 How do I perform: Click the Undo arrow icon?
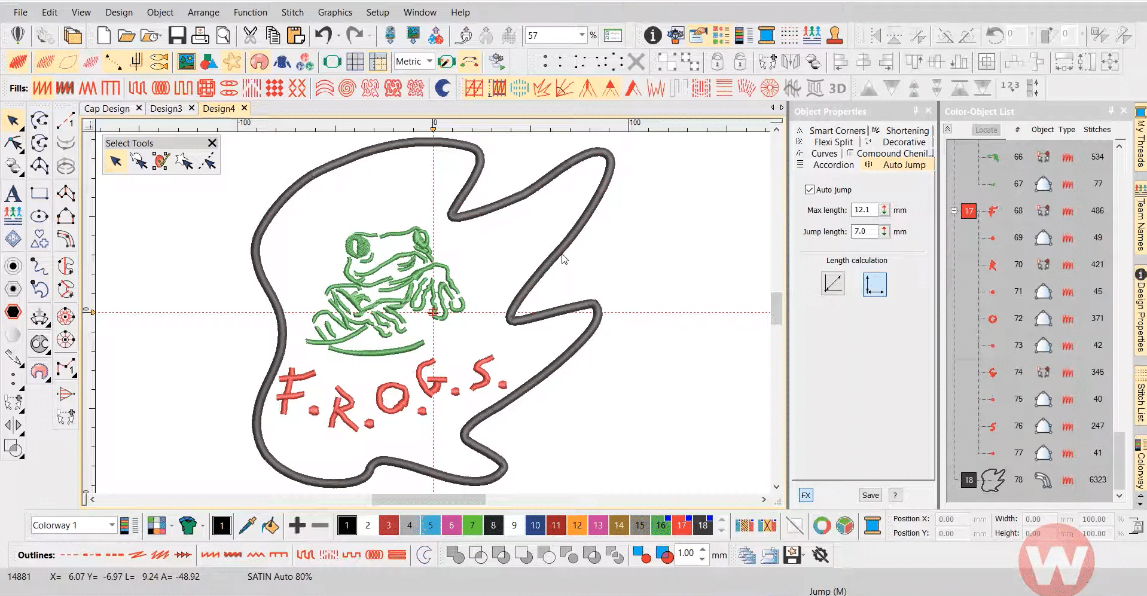pyautogui.click(x=324, y=36)
